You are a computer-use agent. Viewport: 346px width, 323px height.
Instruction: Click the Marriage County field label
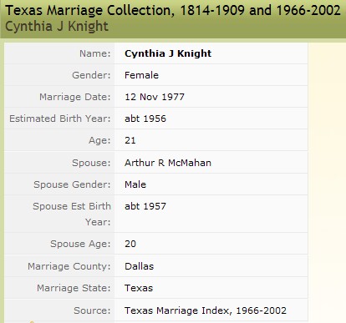coord(69,266)
